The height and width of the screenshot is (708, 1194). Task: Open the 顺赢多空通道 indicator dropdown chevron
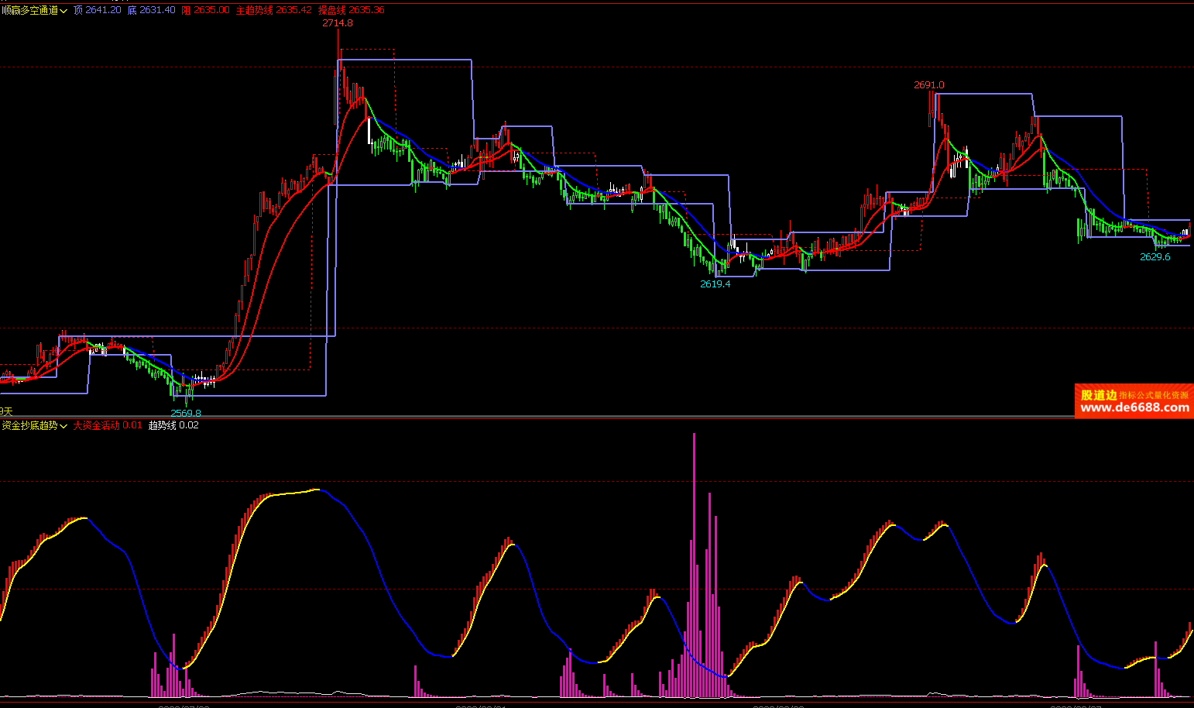[x=63, y=11]
